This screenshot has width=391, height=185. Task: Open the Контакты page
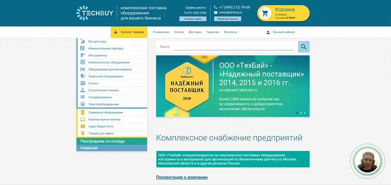230,32
